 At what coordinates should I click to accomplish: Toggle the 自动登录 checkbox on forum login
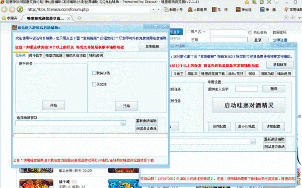tap(250, 33)
